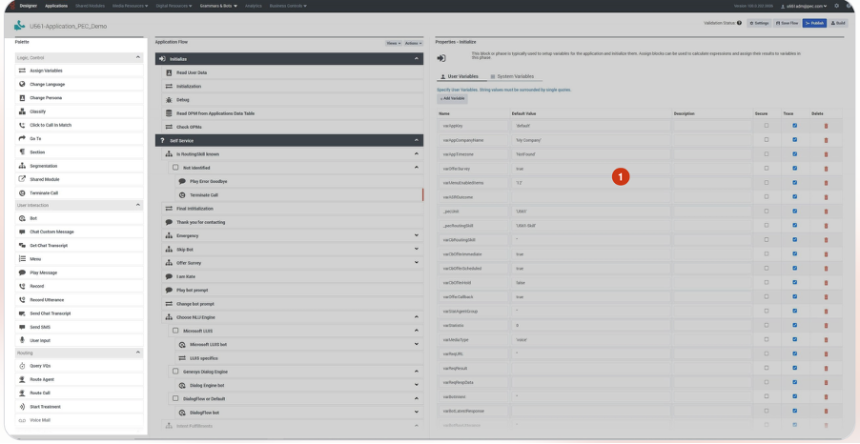Click the blue Publish button
860x444 pixels.
[x=814, y=23]
